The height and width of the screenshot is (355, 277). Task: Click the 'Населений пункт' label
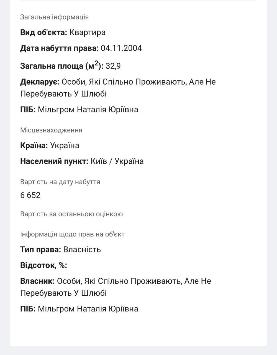point(54,161)
